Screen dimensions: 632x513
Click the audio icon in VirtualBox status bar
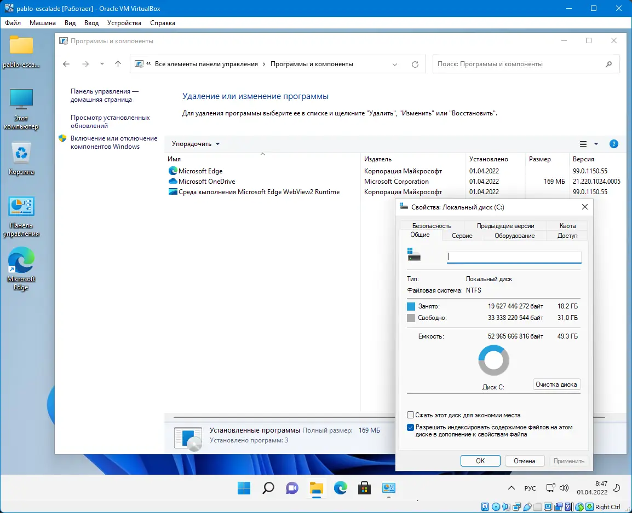[x=506, y=506]
